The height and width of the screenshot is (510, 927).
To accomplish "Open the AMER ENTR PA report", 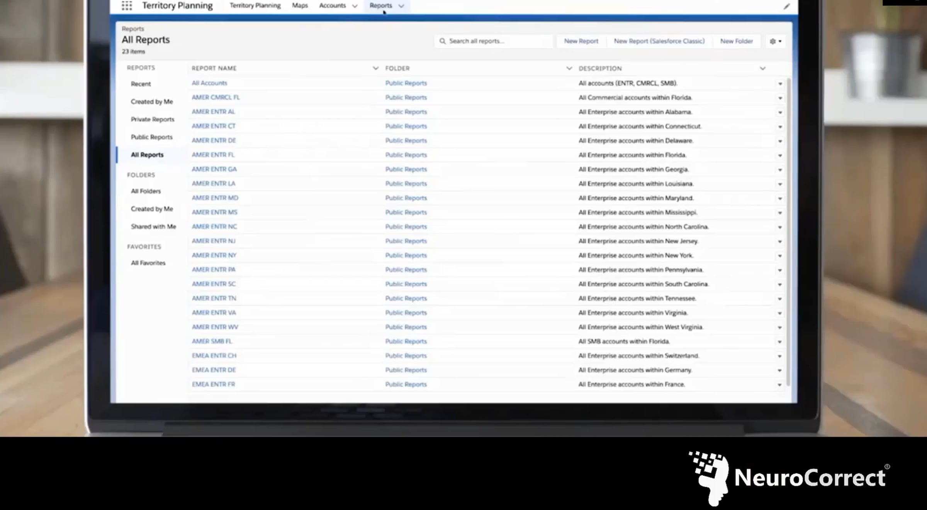I will click(x=213, y=269).
